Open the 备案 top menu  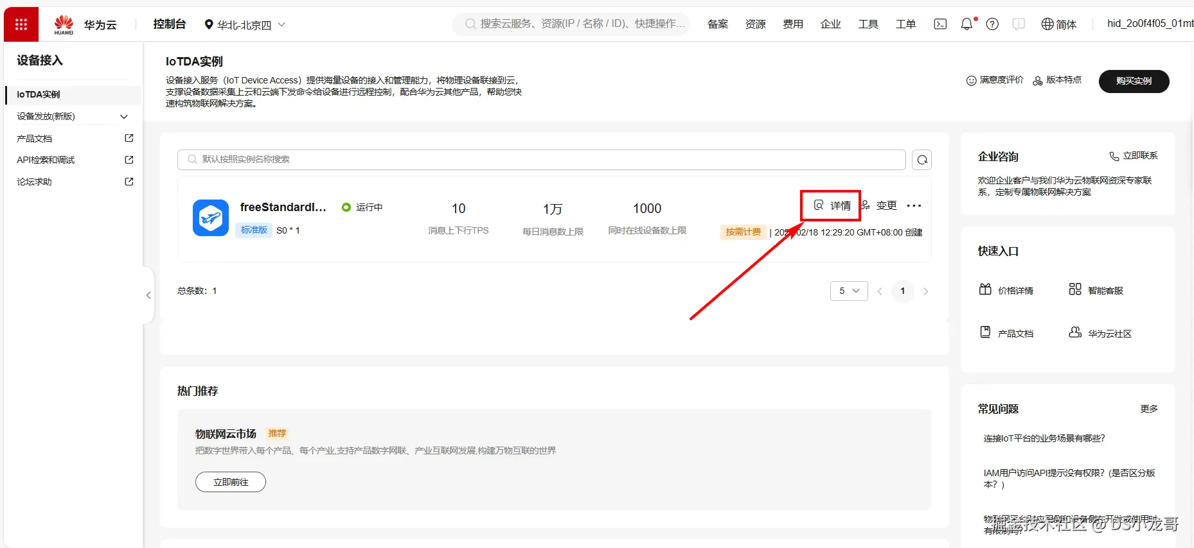coord(718,24)
